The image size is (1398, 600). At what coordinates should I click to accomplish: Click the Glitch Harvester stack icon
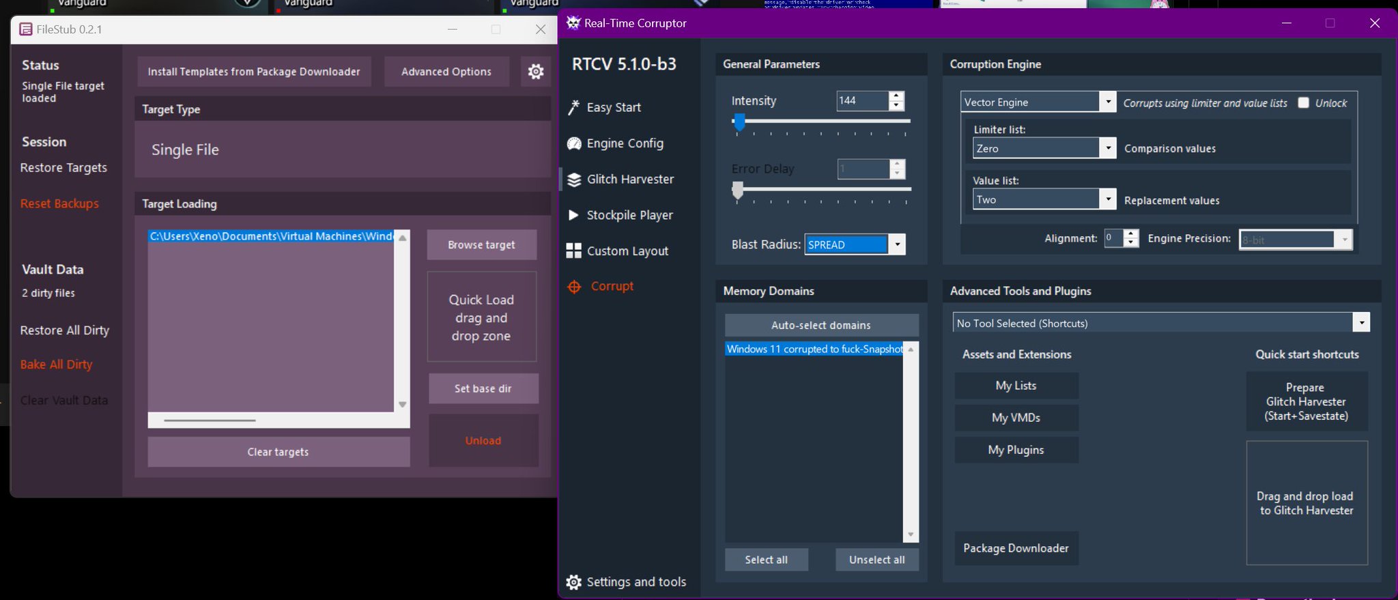[574, 180]
